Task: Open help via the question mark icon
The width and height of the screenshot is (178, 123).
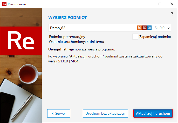Action: click(x=172, y=14)
